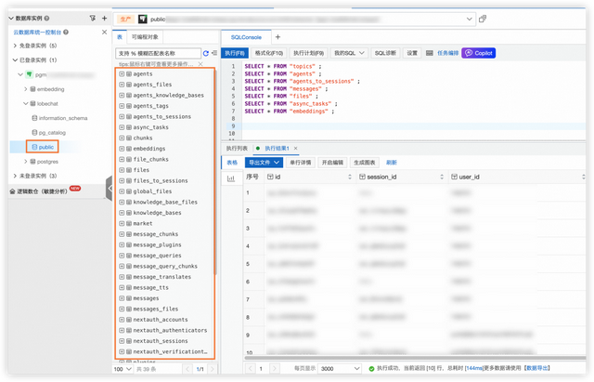Refresh the table list
The width and height of the screenshot is (594, 382).
pos(206,53)
